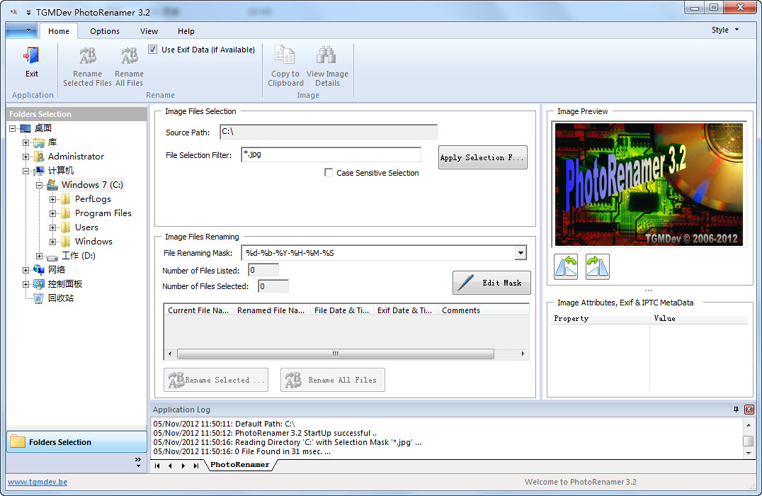This screenshot has width=762, height=496.
Task: Toggle Use Exif Data checkbox
Action: [152, 49]
